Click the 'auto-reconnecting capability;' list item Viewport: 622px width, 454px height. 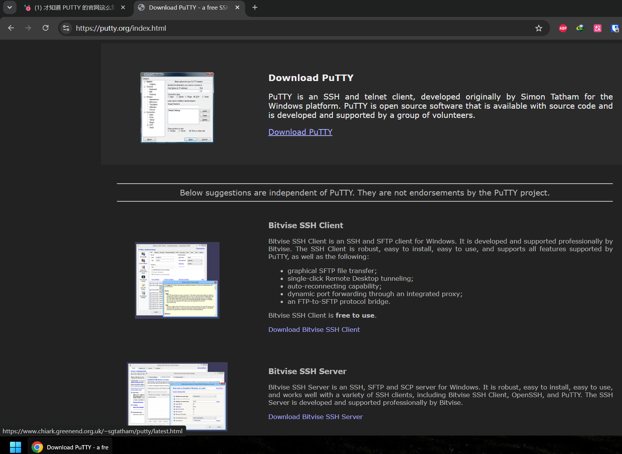pyautogui.click(x=334, y=286)
